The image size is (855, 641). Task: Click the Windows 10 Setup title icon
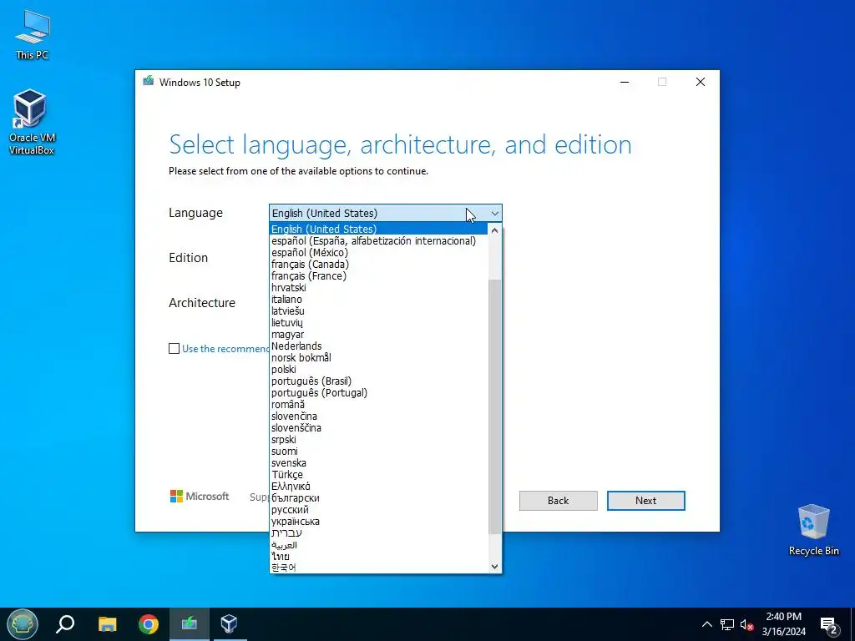[149, 82]
